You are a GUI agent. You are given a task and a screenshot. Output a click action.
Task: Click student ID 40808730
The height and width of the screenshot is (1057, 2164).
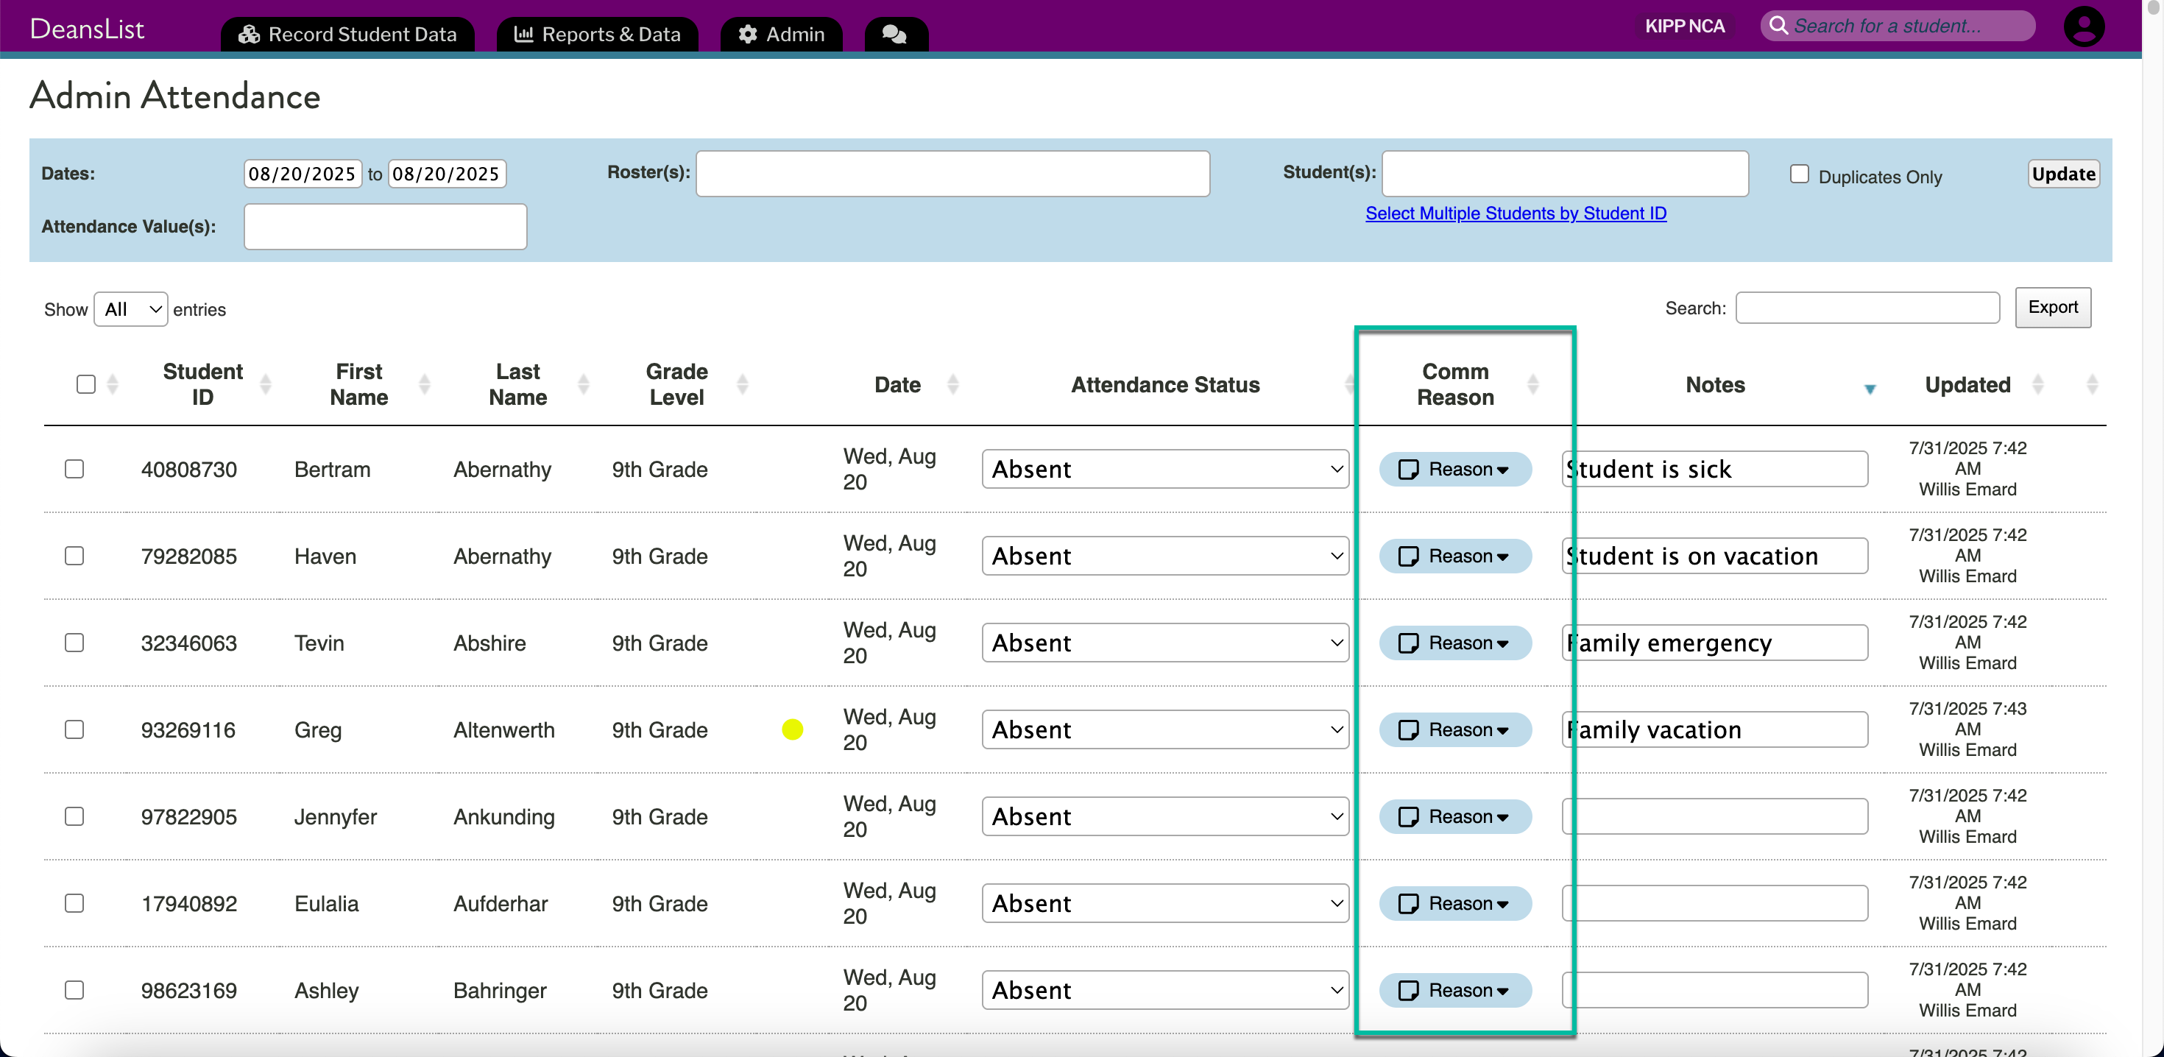pyautogui.click(x=189, y=470)
